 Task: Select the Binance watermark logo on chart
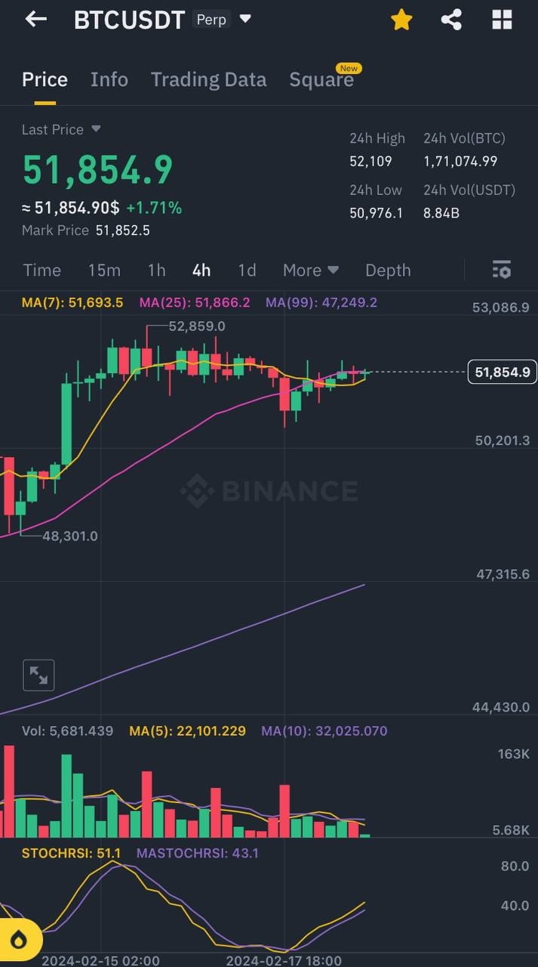[268, 491]
